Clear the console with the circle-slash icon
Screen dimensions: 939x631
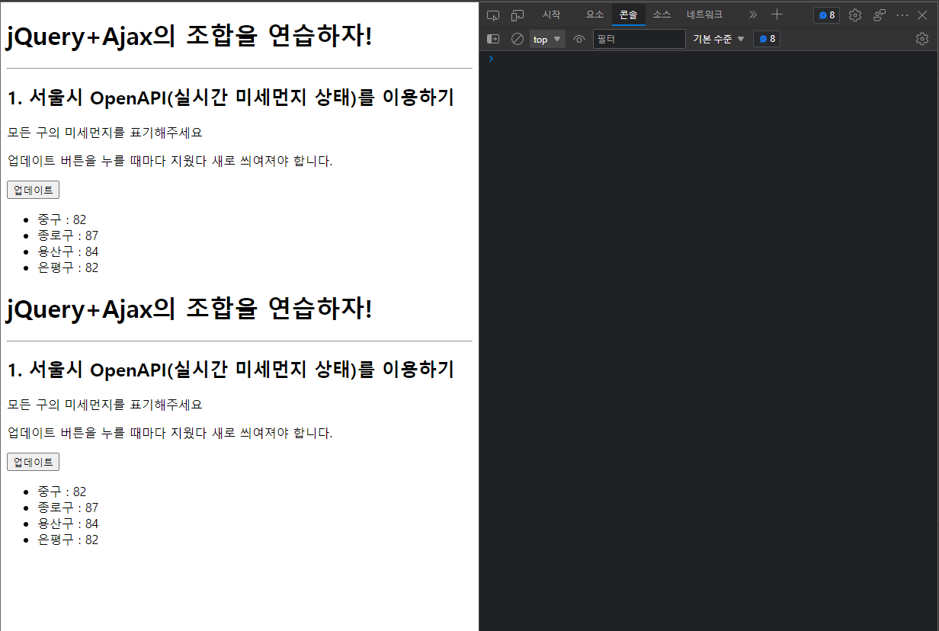point(518,39)
